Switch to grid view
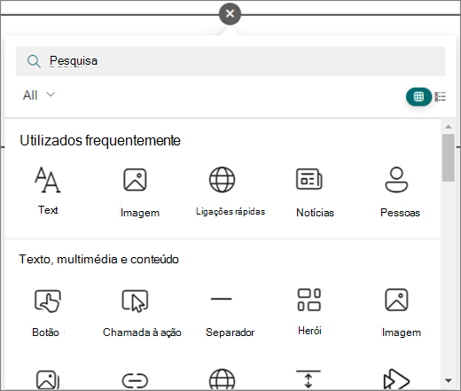This screenshot has width=461, height=391. pos(418,97)
